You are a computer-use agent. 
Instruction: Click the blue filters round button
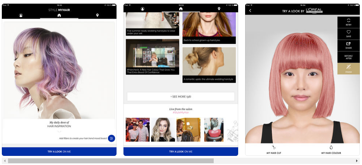tap(111, 138)
